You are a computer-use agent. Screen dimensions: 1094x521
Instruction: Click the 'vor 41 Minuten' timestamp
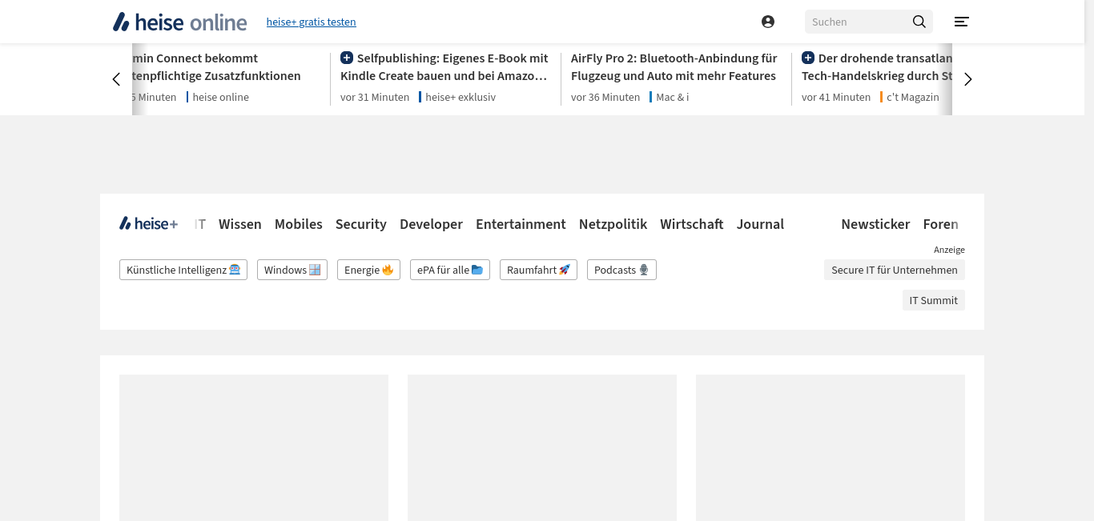click(836, 97)
